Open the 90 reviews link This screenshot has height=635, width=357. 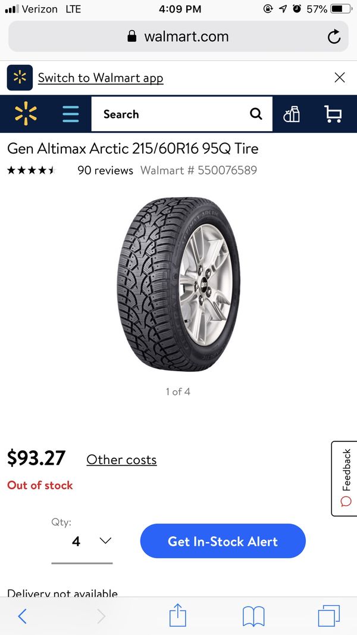click(105, 170)
